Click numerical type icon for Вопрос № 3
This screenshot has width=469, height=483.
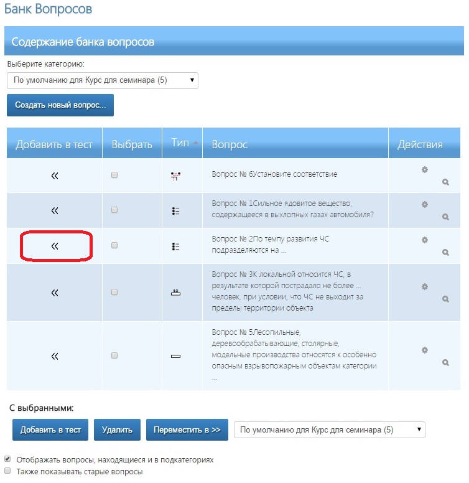tap(176, 293)
